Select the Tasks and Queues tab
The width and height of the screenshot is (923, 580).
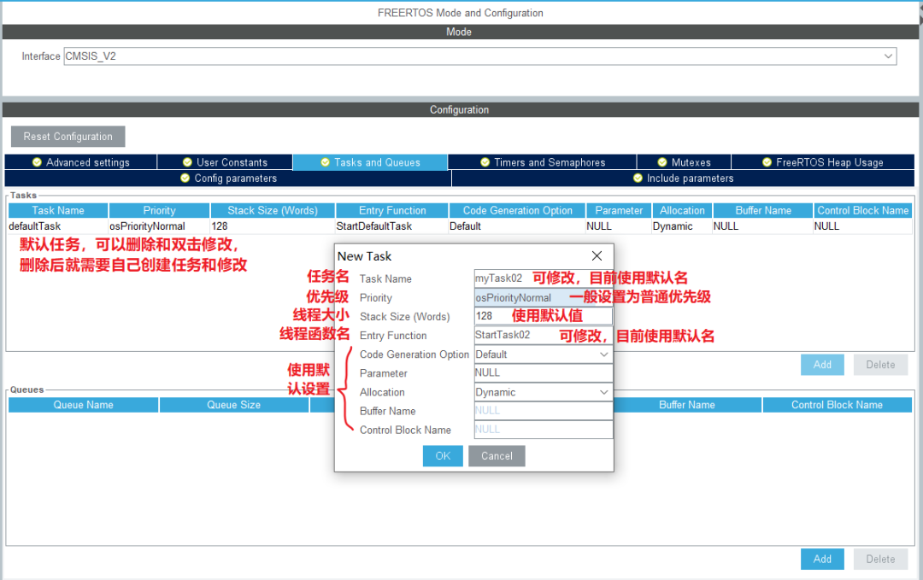pyautogui.click(x=370, y=162)
